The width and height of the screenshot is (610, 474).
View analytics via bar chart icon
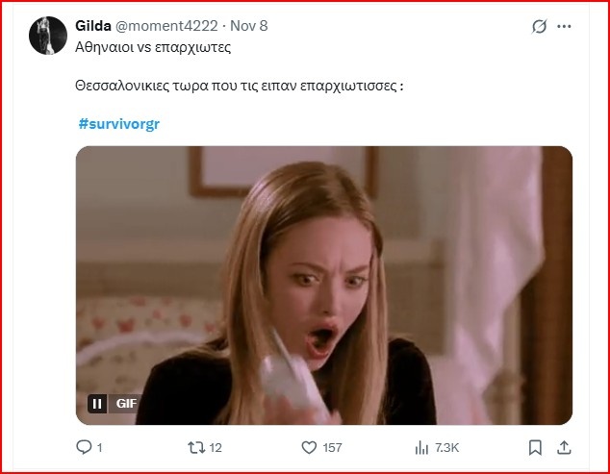[x=421, y=447]
